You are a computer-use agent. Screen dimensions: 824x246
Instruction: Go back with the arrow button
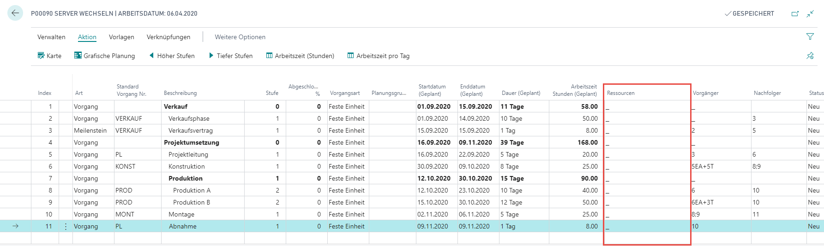(15, 13)
